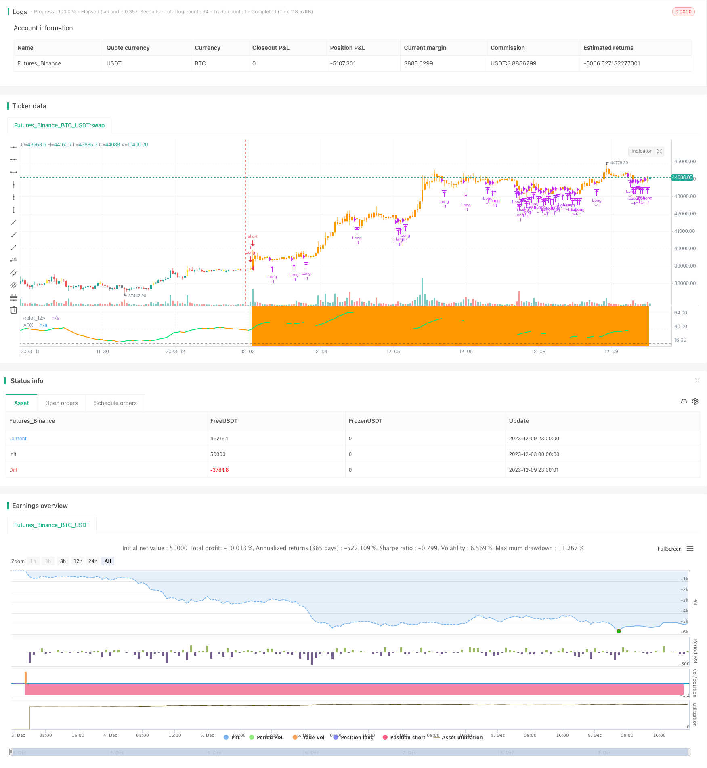Click the FullScreen button
Viewport: 707px width, 768px height.
[x=669, y=549]
